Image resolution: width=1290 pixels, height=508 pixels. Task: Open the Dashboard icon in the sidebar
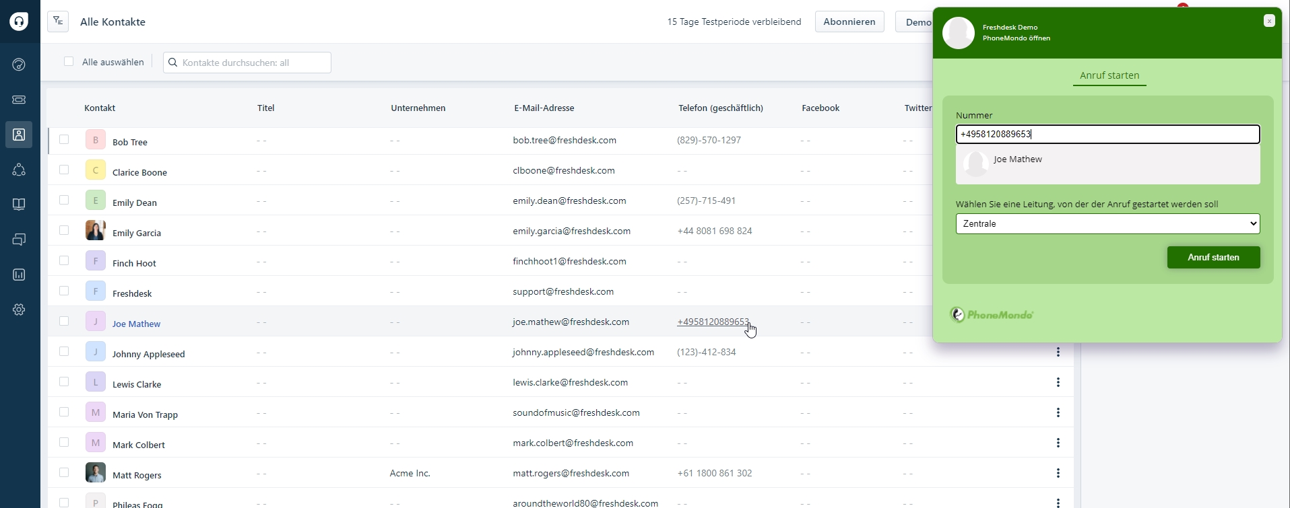[x=19, y=65]
